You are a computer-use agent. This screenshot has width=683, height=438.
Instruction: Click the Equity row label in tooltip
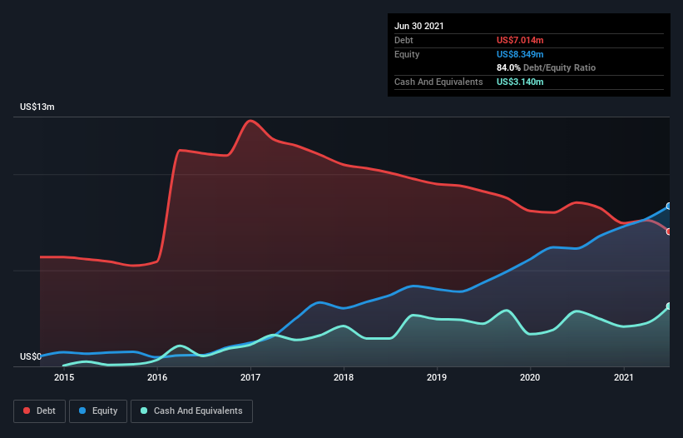pyautogui.click(x=407, y=54)
